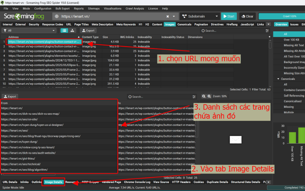
Task: Expand the URL bar history dropdown arrow
Action: click(174, 16)
